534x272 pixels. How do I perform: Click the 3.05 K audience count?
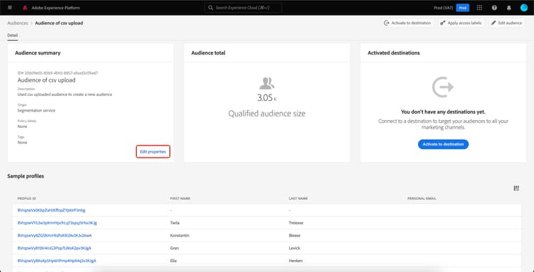[267, 98]
